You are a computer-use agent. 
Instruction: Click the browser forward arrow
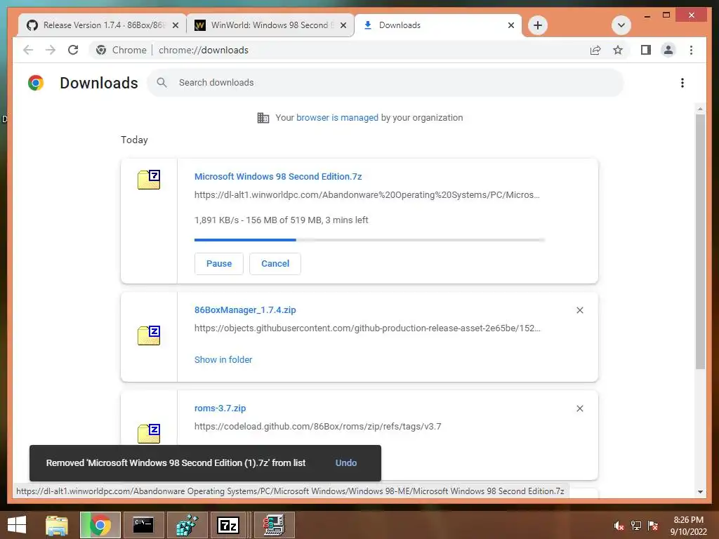click(x=51, y=50)
